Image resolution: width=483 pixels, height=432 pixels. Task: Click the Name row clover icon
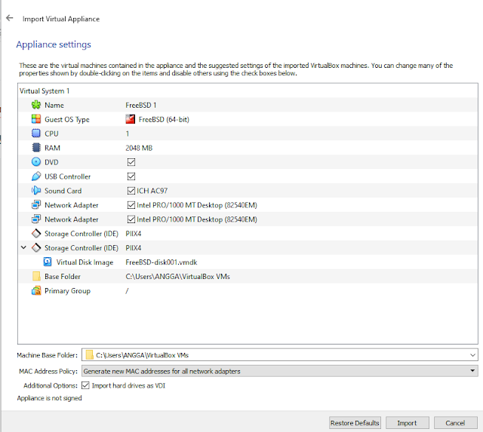coord(36,105)
